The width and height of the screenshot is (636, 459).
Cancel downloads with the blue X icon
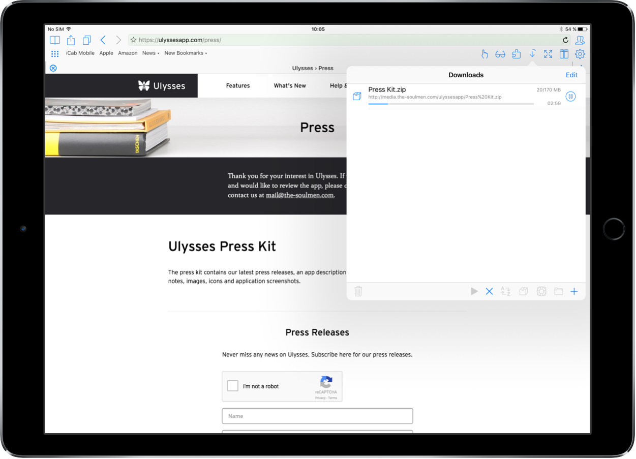pos(489,291)
